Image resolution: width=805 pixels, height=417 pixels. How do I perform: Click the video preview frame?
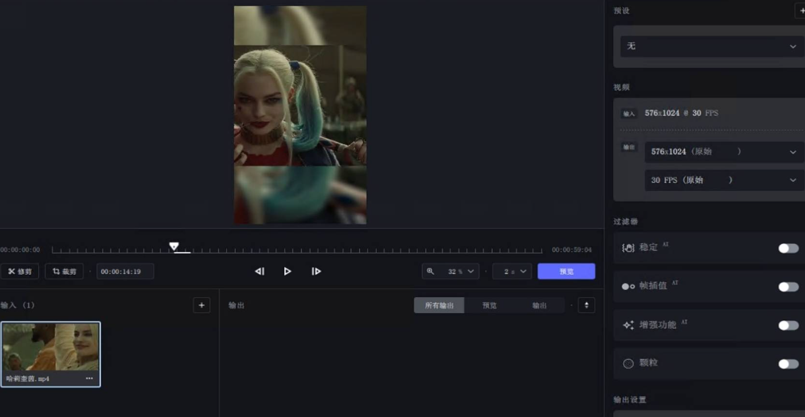pyautogui.click(x=300, y=115)
